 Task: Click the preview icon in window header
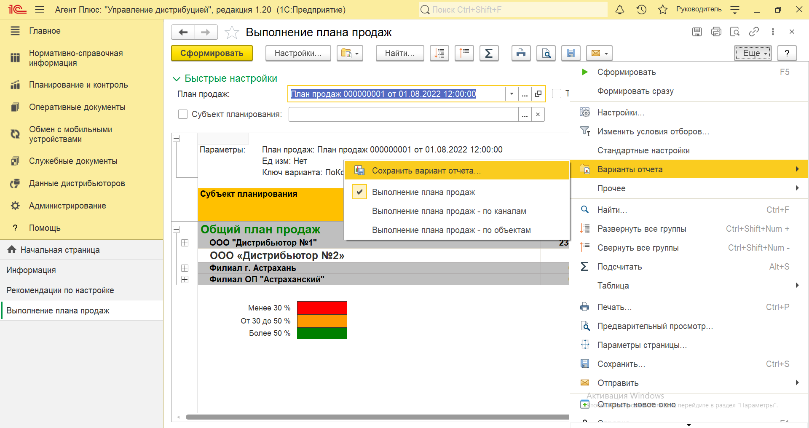tap(735, 32)
